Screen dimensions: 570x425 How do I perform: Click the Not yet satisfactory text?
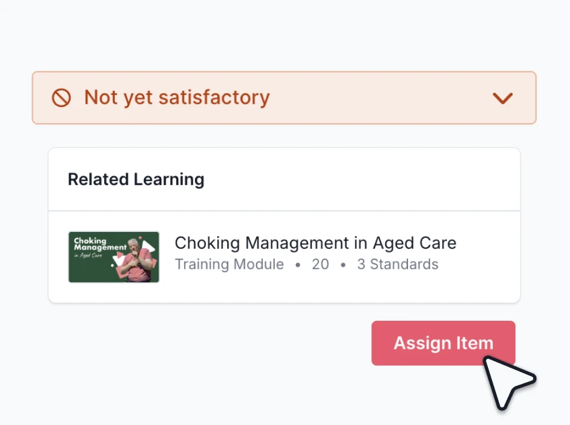176,98
